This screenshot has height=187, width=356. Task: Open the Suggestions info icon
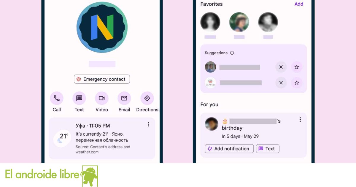[232, 53]
